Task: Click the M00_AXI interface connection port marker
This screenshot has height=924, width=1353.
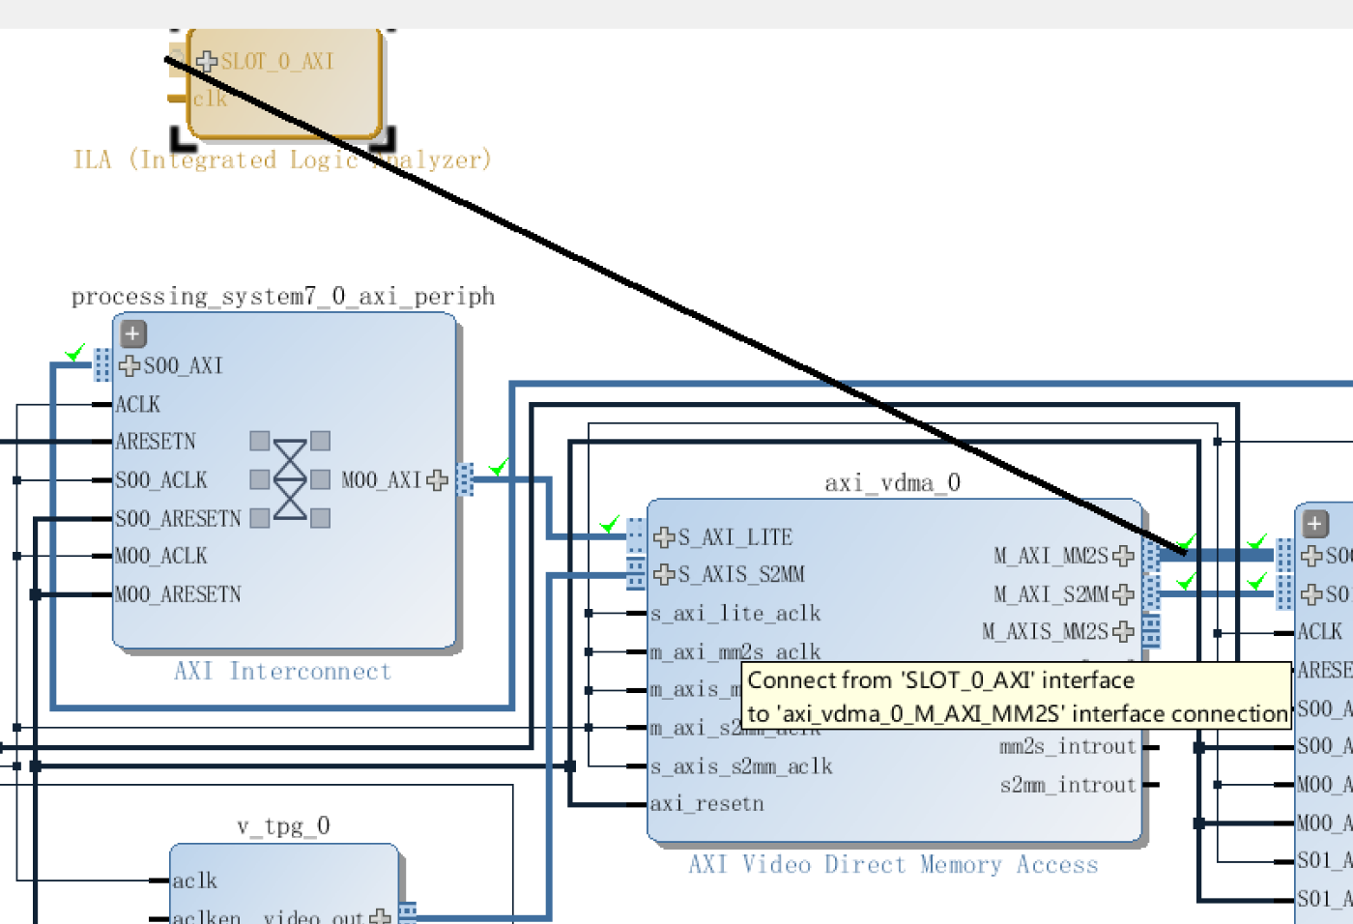Action: [x=465, y=480]
